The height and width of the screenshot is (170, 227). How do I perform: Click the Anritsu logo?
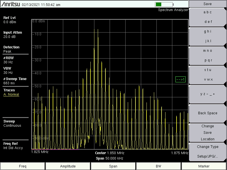10,4
